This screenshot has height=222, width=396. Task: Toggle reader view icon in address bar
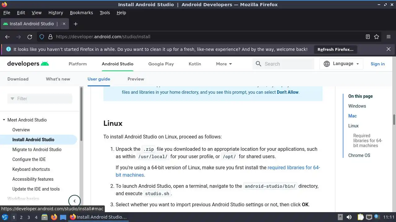coord(368,37)
